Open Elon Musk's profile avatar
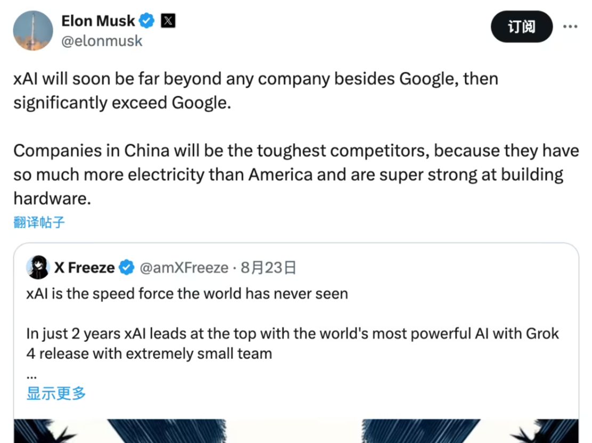The image size is (592, 443). (33, 30)
